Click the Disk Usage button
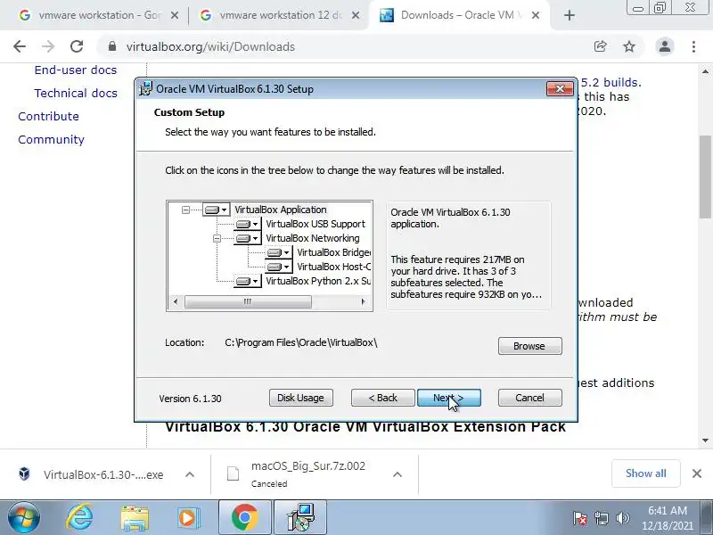 [x=300, y=398]
